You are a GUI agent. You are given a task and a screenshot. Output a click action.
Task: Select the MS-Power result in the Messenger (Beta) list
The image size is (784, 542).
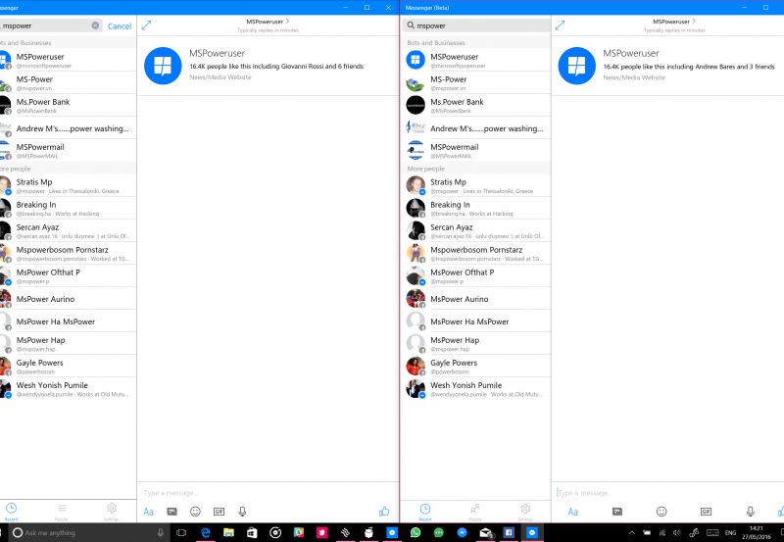coord(475,82)
